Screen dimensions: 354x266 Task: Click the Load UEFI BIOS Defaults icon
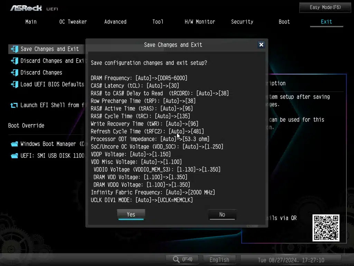click(14, 84)
